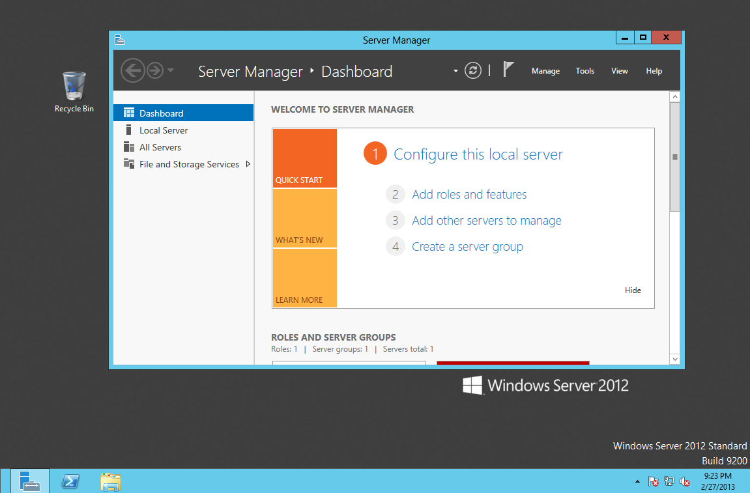The height and width of the screenshot is (493, 750).
Task: Maximize the Server Manager window
Action: click(643, 37)
